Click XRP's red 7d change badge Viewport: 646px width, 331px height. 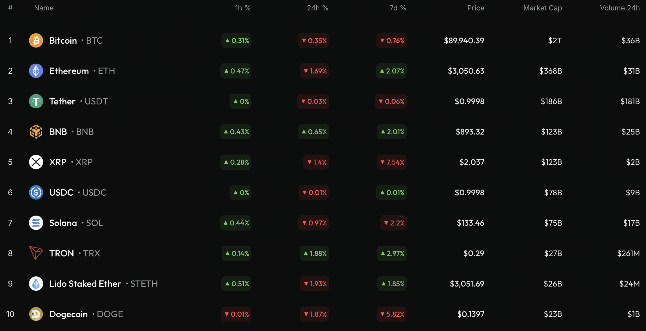point(391,162)
